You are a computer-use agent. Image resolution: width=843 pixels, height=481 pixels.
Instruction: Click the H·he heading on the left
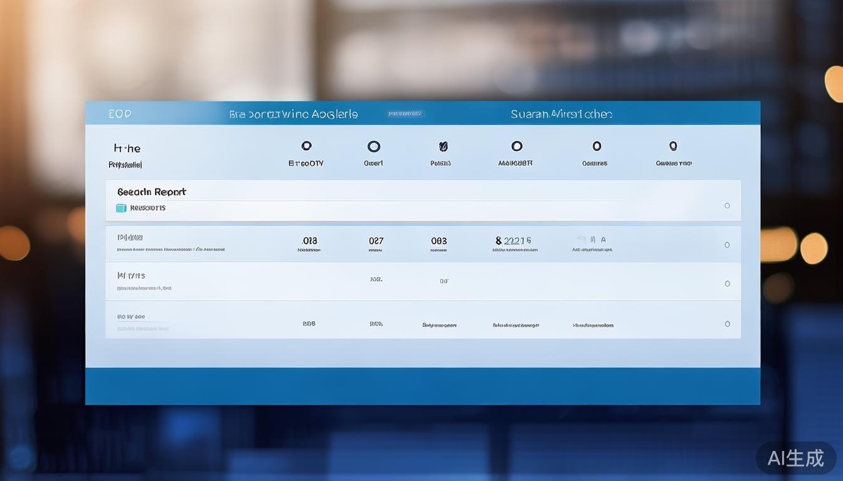(127, 148)
